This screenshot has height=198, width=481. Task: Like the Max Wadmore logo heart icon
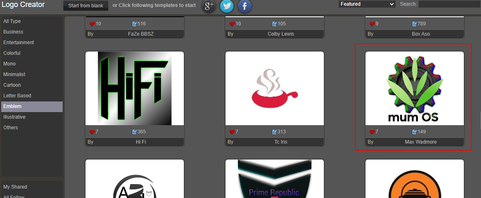[x=372, y=132]
